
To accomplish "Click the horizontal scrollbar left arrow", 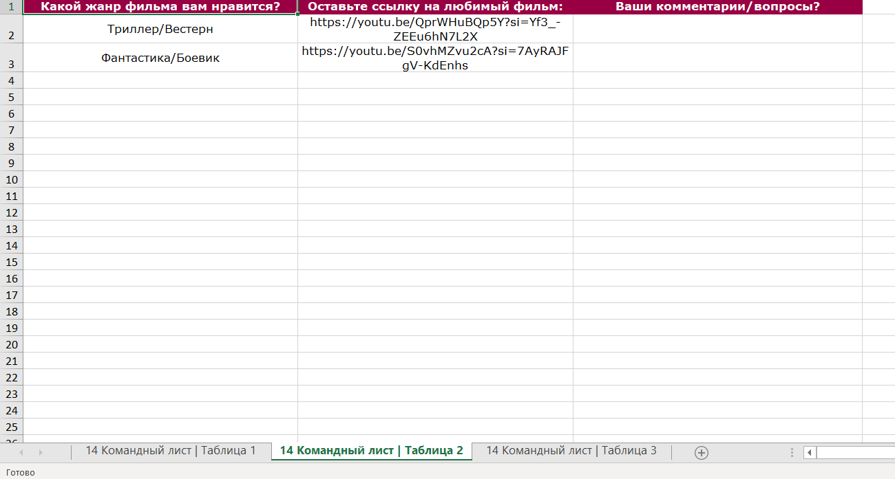I will coord(810,452).
